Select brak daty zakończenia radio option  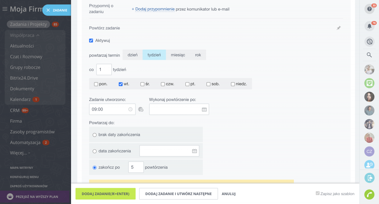tap(95, 135)
